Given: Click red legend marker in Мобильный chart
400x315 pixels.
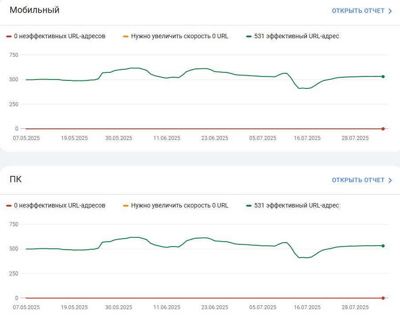Looking at the screenshot, I should [9, 36].
